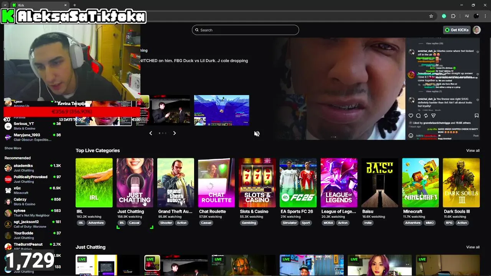Click the Dark Souls III title link
The height and width of the screenshot is (276, 491).
[x=457, y=211]
